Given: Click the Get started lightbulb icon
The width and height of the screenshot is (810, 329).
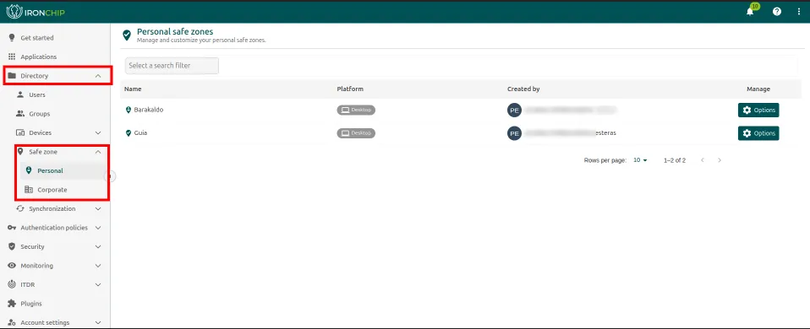Looking at the screenshot, I should 12,38.
